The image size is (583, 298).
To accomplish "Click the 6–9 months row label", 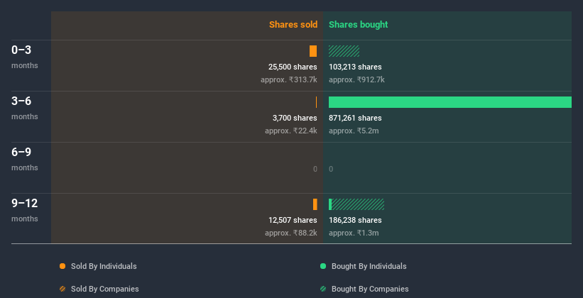I will pyautogui.click(x=25, y=159).
